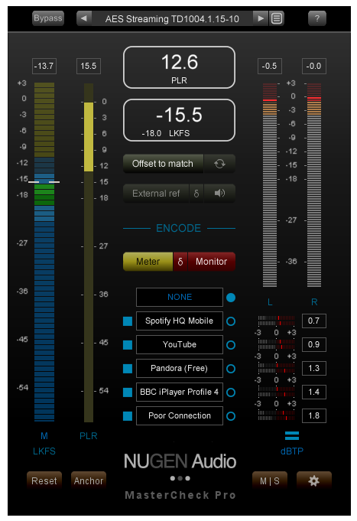Click the -0.5 left true peak value
The height and width of the screenshot is (521, 357).
(269, 66)
